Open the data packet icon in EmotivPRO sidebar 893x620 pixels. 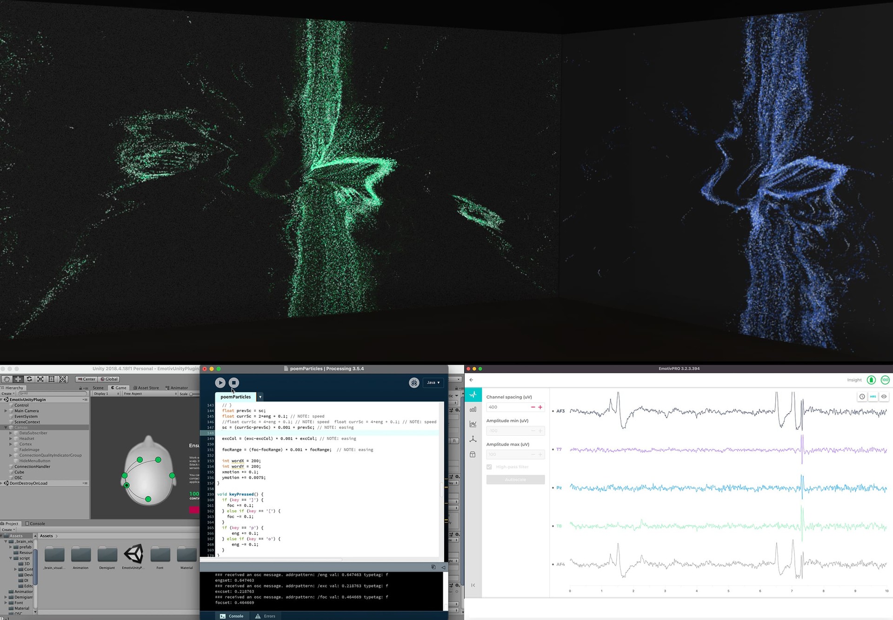473,454
